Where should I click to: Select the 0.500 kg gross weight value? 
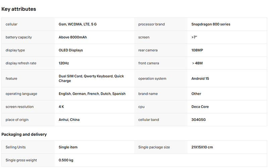(x=66, y=160)
